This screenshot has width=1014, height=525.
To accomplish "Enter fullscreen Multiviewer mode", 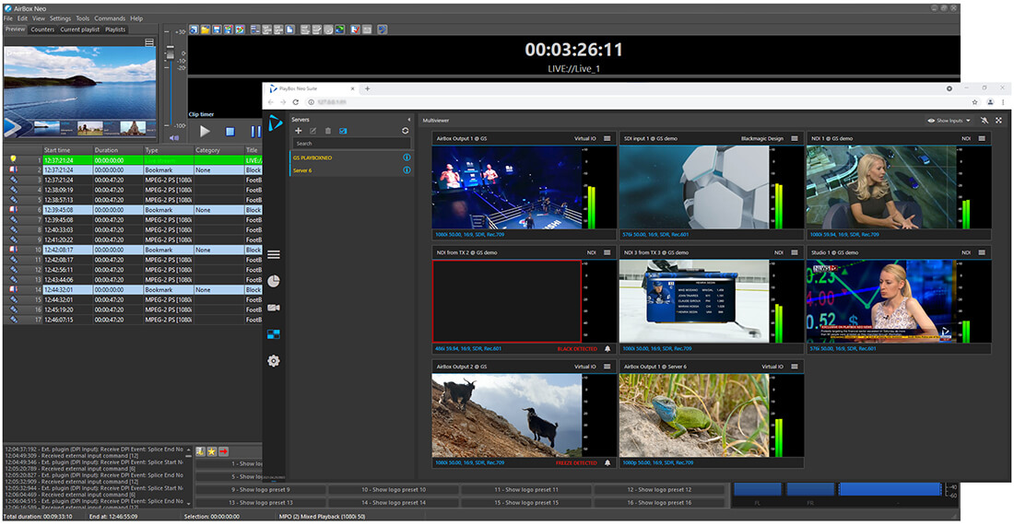I will (x=998, y=121).
